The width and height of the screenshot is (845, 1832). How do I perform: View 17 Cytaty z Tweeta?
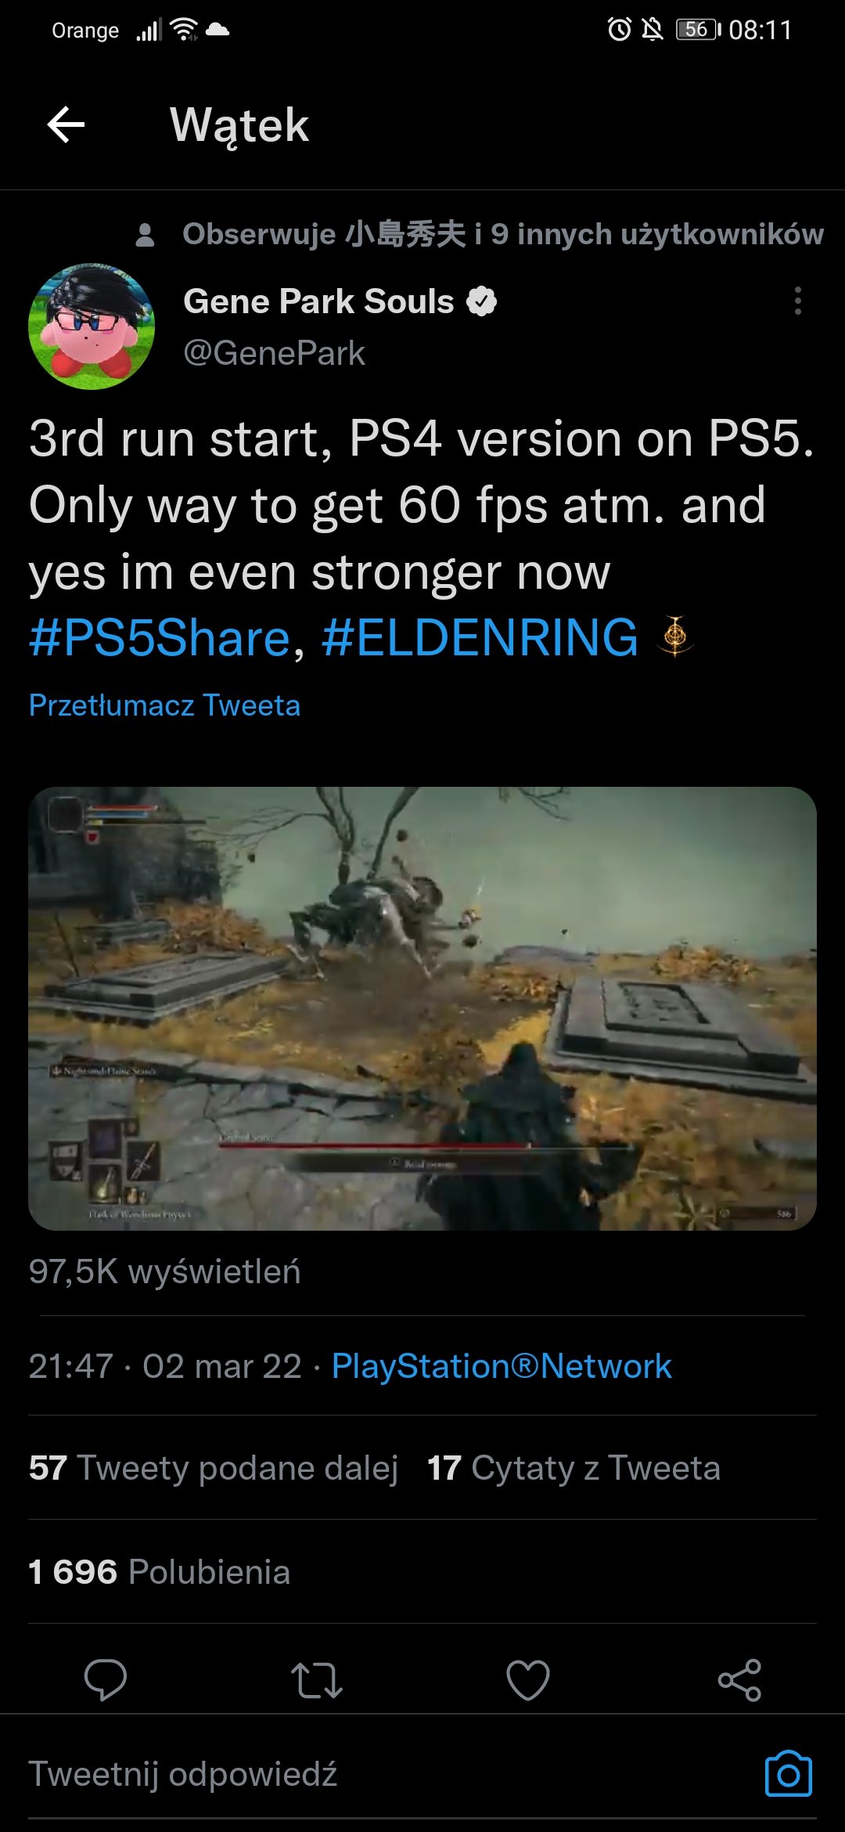[574, 1468]
